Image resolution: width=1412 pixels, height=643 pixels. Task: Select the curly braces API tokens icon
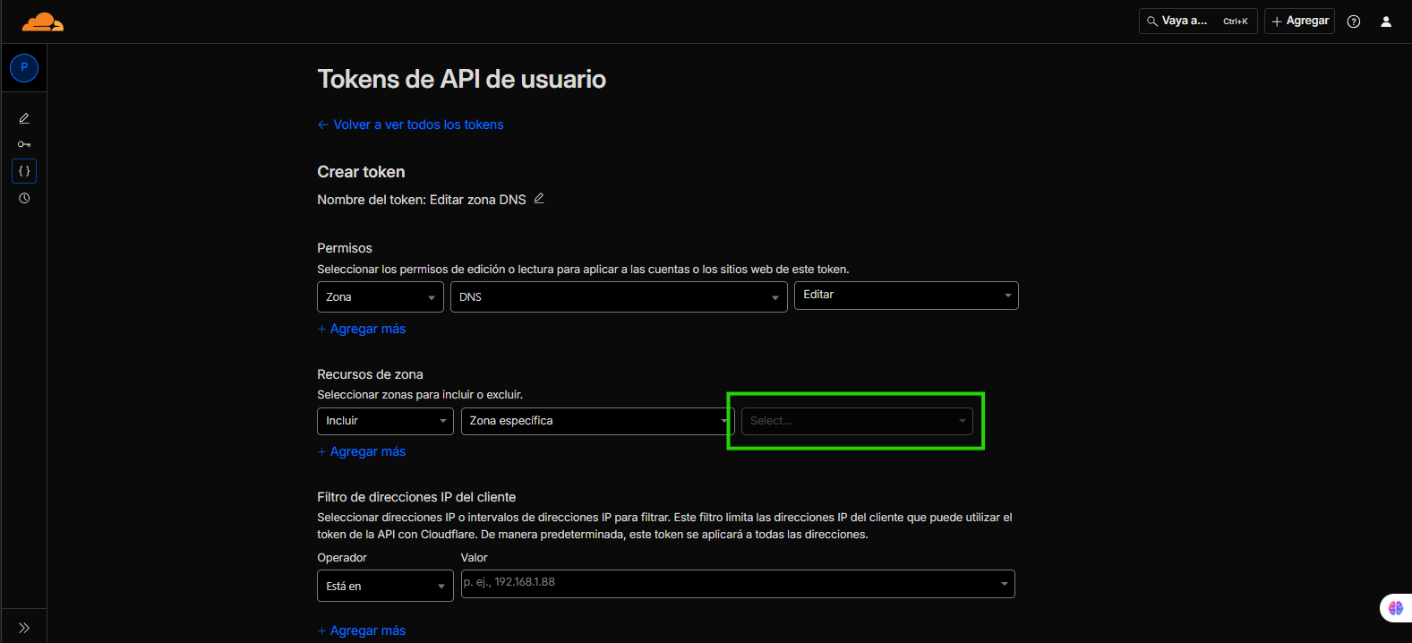pos(24,171)
